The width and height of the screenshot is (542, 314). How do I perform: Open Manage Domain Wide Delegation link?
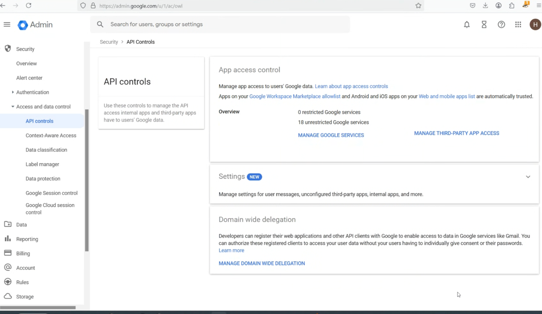coord(262,263)
